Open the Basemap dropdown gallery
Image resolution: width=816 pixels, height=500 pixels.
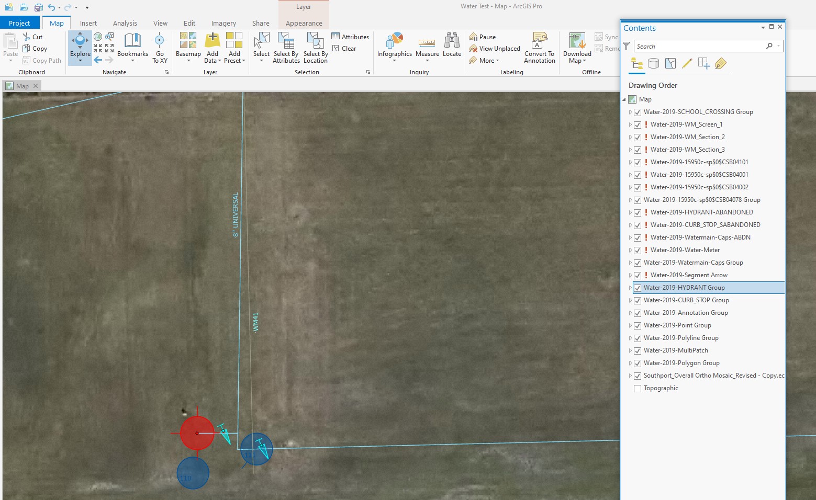(188, 47)
